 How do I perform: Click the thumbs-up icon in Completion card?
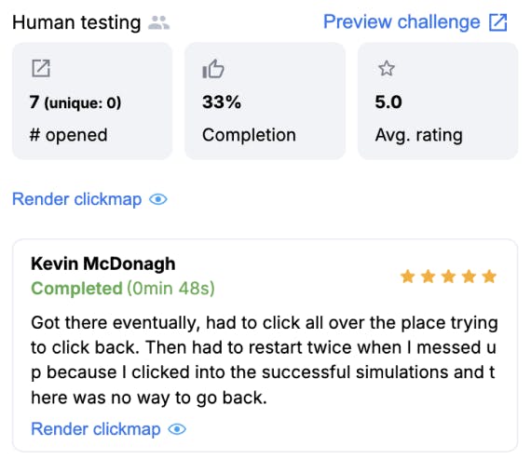click(x=213, y=69)
